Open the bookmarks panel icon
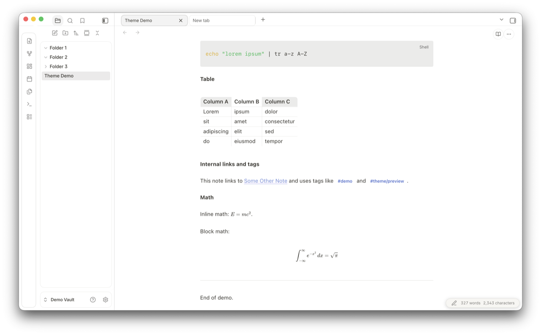541x335 pixels. (82, 20)
